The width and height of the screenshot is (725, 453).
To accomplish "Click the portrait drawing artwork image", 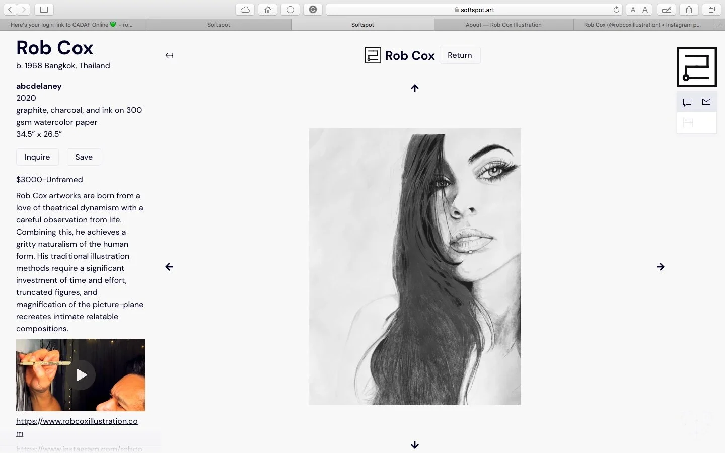I will pos(415,266).
